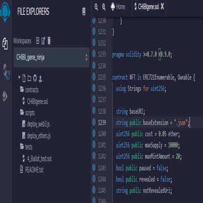Screen dimensions: 203x203
Task: Switch to the Home tab
Action: 118,7
